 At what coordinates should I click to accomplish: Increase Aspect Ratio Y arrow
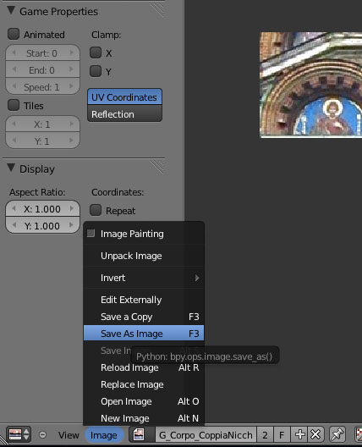click(72, 225)
